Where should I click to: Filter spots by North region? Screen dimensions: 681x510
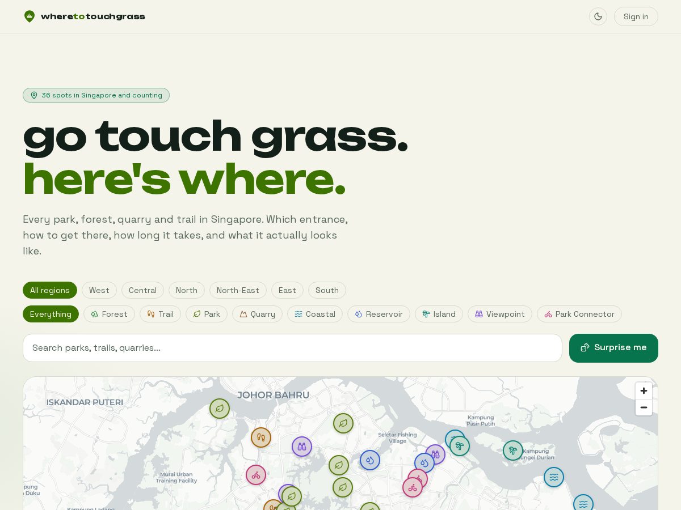(187, 290)
